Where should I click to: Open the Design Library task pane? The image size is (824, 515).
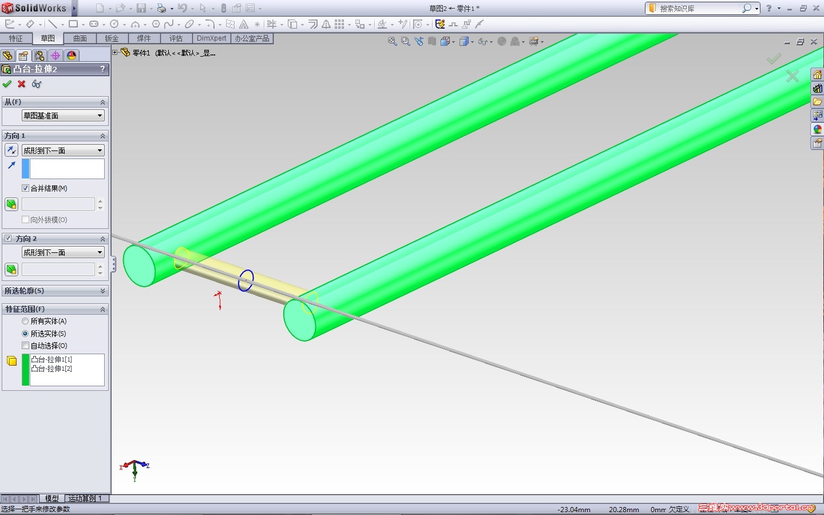pyautogui.click(x=817, y=88)
